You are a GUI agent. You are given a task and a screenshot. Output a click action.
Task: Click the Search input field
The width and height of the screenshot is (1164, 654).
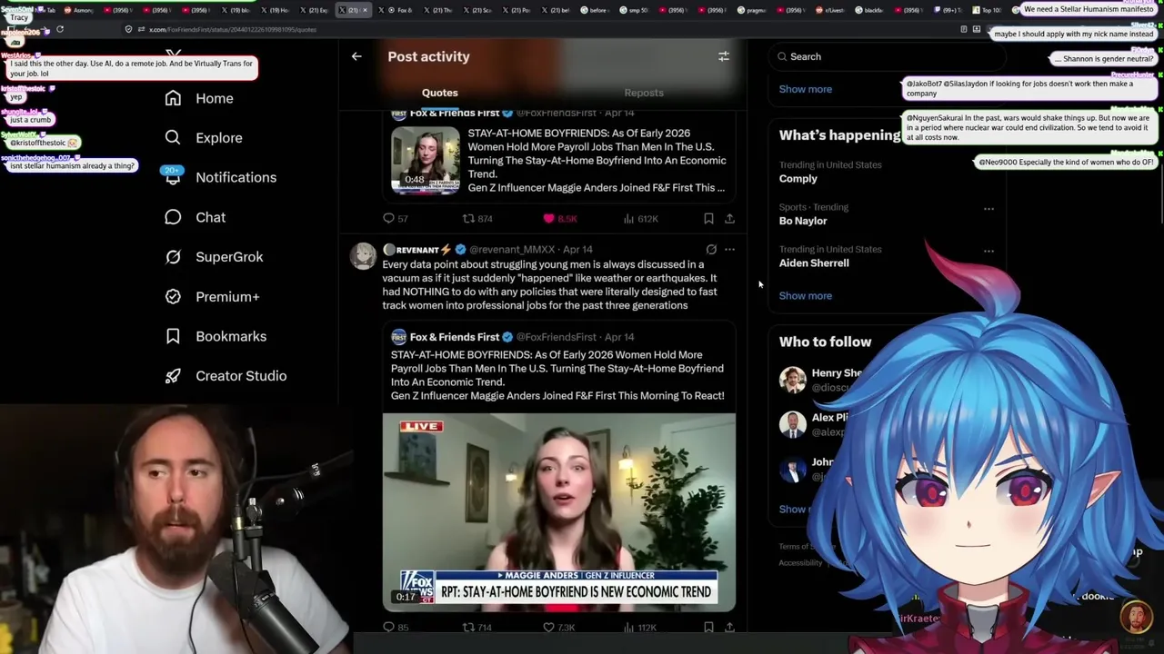(x=887, y=56)
